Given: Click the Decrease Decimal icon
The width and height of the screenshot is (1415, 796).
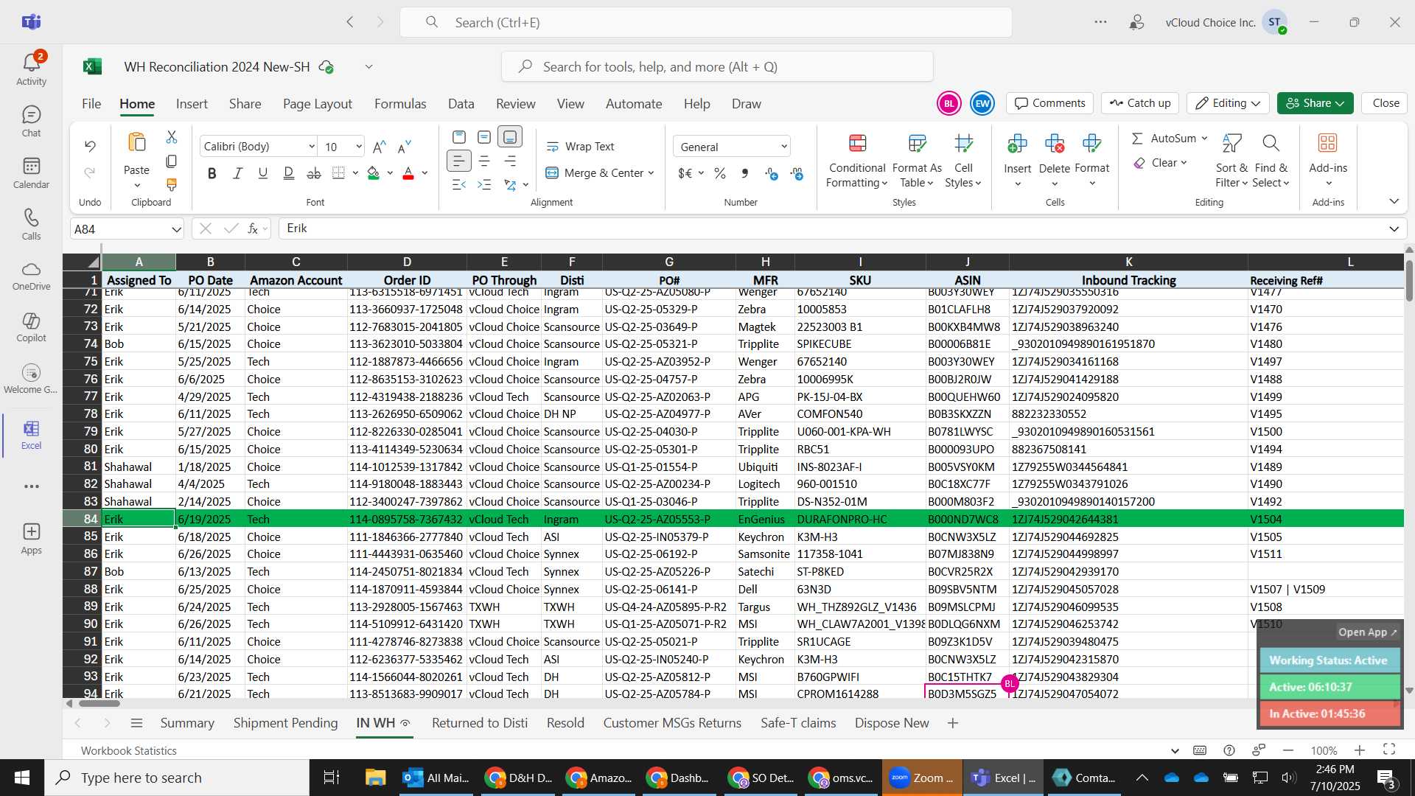Looking at the screenshot, I should click(x=797, y=173).
